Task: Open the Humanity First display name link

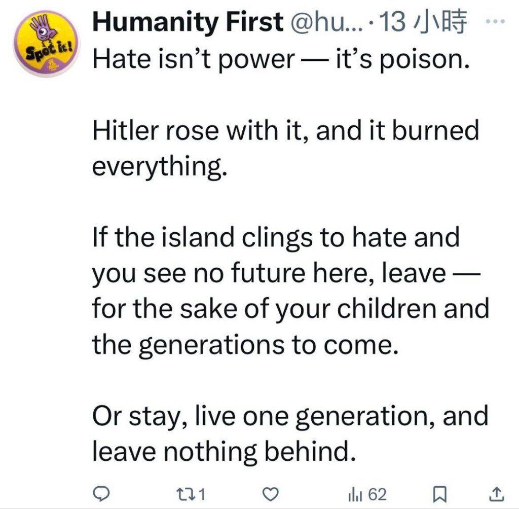Action: [188, 22]
